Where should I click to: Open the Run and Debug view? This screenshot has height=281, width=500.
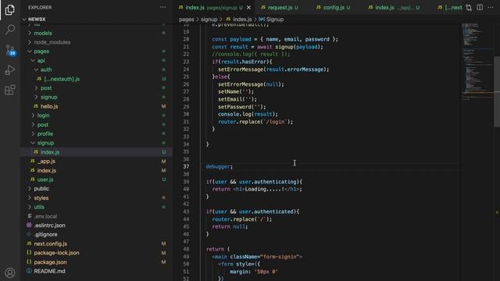click(10, 69)
